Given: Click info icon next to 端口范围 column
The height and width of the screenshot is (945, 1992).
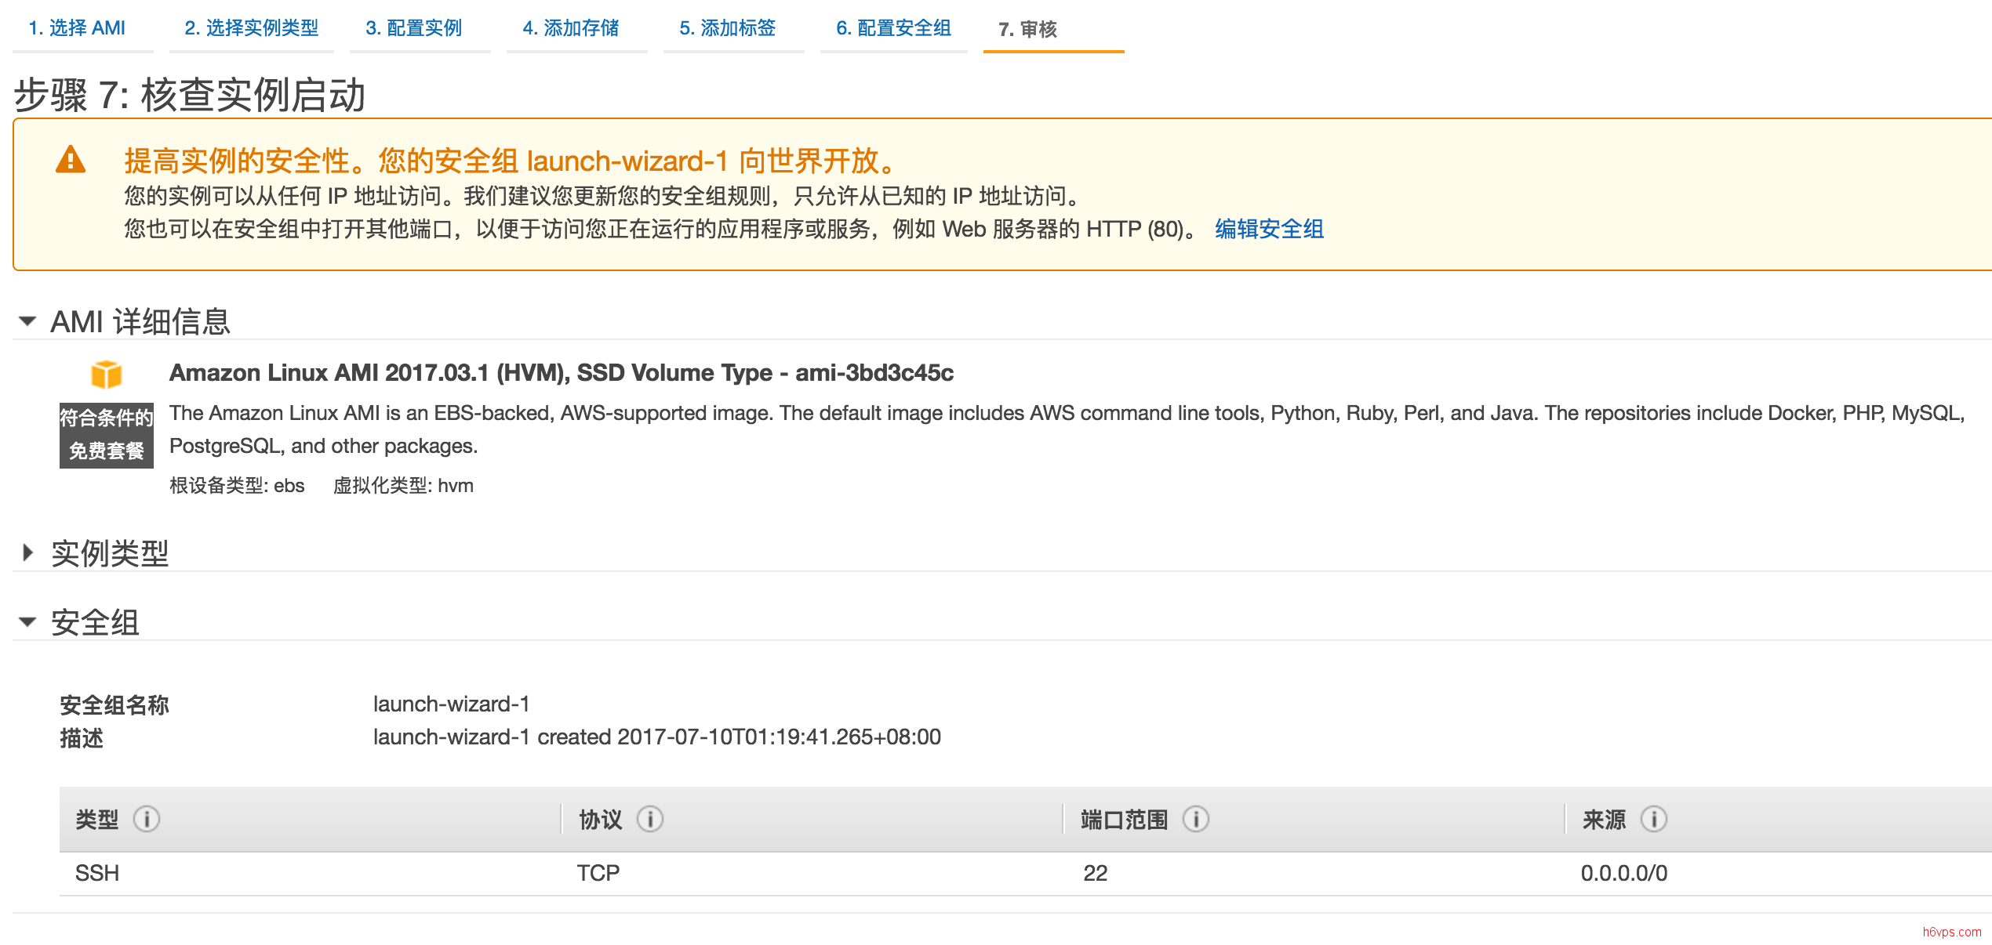Looking at the screenshot, I should tap(1196, 819).
